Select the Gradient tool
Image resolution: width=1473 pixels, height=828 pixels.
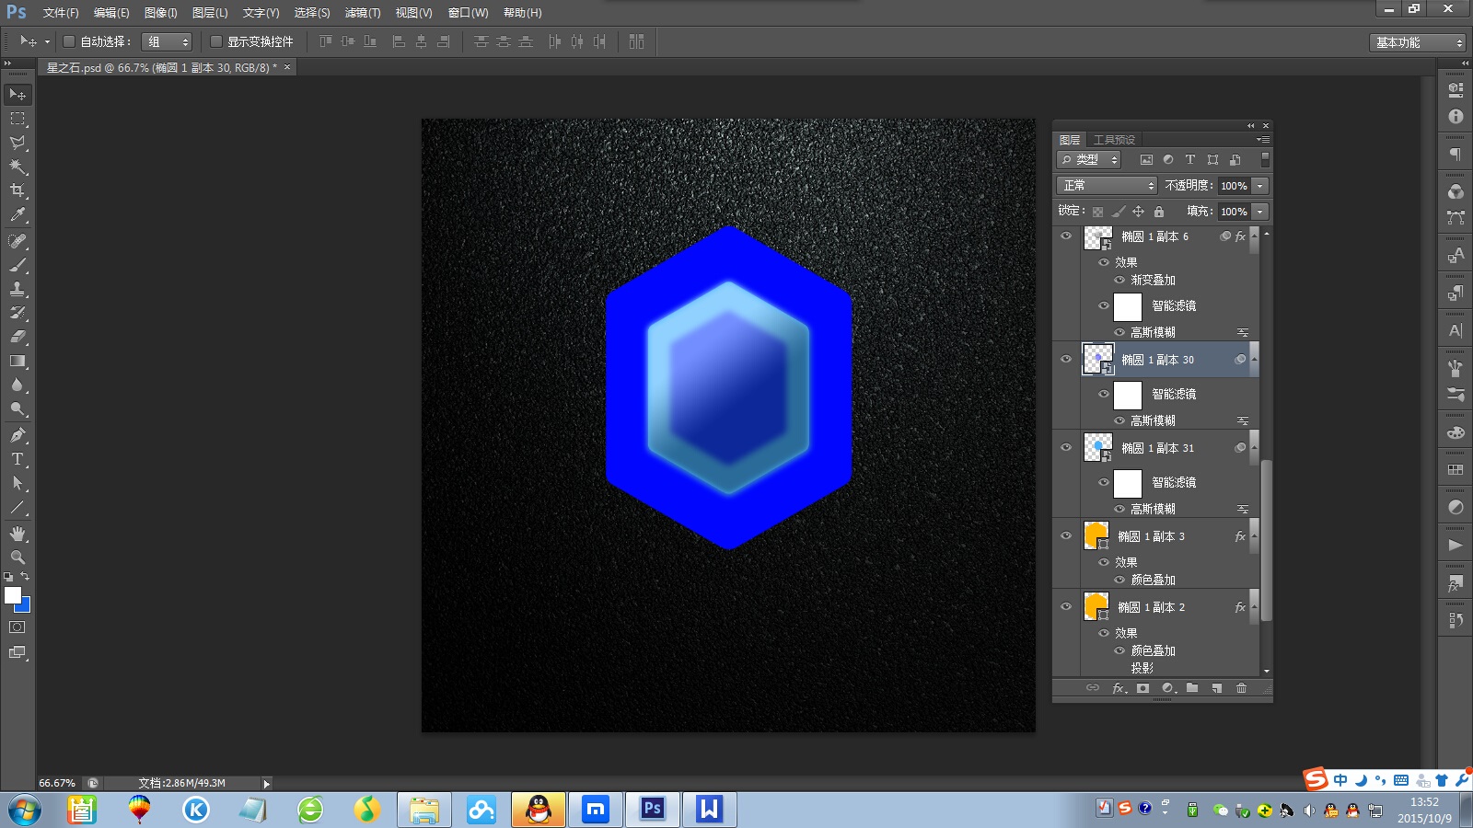17,361
